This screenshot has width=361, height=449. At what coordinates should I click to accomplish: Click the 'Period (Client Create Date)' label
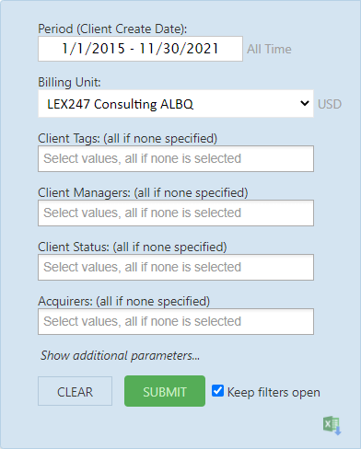point(112,29)
